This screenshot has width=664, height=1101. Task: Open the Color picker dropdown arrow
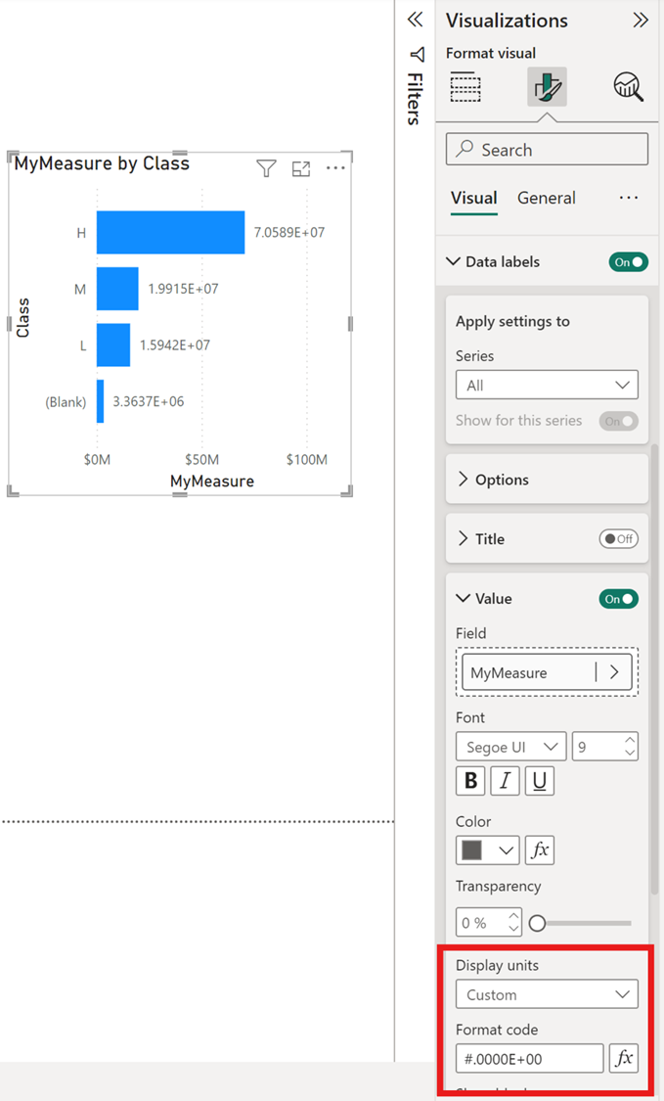tap(507, 850)
